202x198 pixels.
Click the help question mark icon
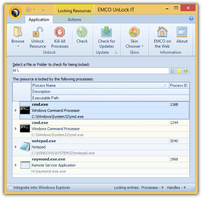191,19
